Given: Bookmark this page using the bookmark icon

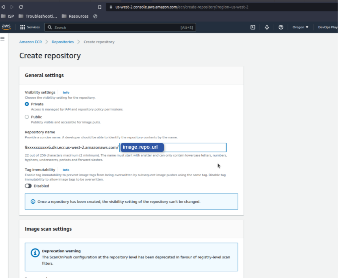Looking at the screenshot, I should pos(100,6).
